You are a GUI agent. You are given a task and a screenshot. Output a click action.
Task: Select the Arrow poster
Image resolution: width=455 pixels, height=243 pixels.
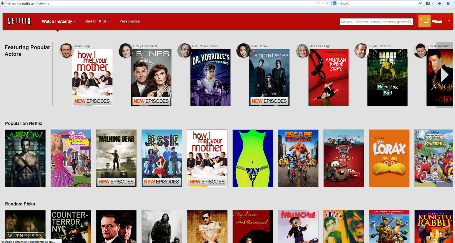click(25, 158)
